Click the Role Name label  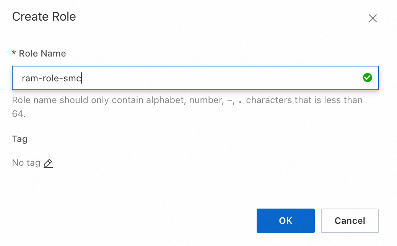tap(42, 53)
